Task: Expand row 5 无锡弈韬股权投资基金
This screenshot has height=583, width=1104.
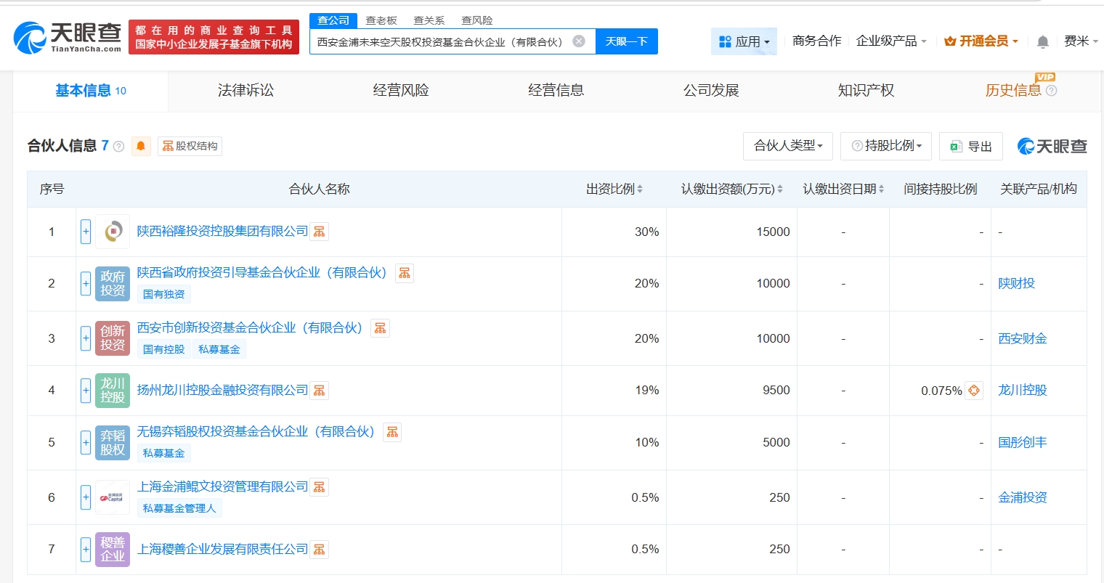Action: tap(86, 443)
